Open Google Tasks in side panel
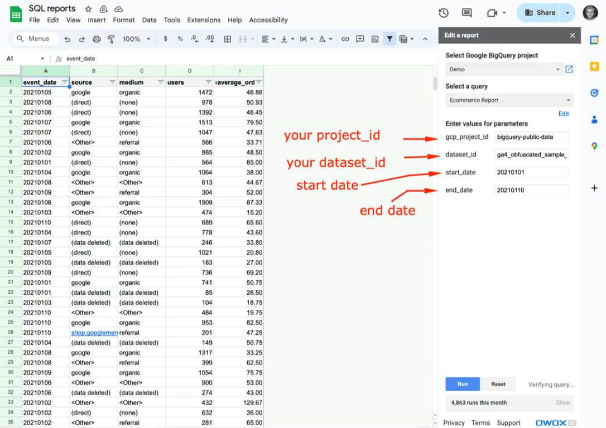Image resolution: width=606 pixels, height=428 pixels. tap(594, 93)
